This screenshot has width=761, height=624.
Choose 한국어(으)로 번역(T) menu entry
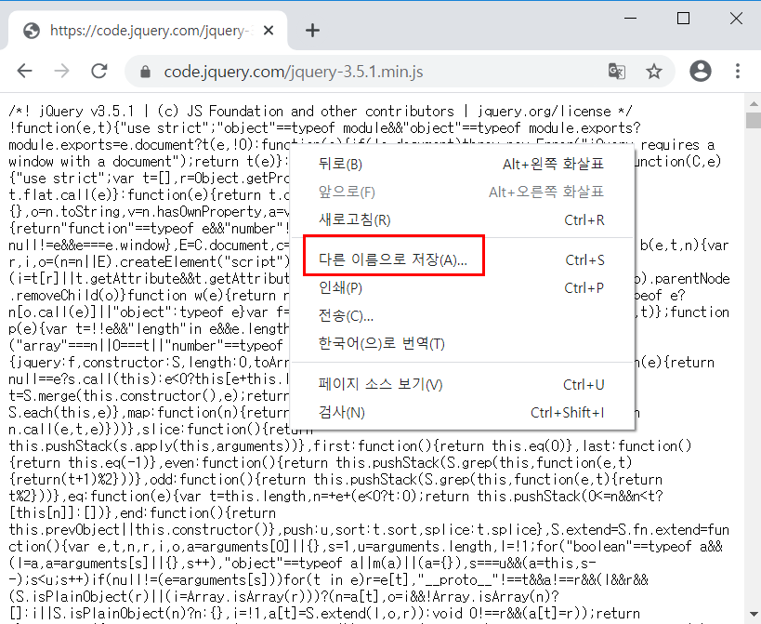click(462, 344)
